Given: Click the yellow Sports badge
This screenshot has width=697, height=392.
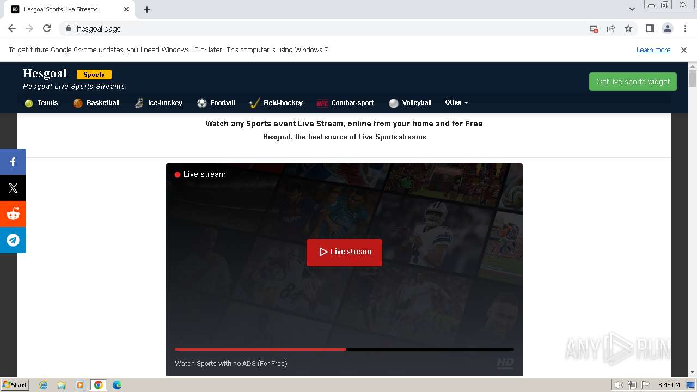Looking at the screenshot, I should pyautogui.click(x=94, y=75).
